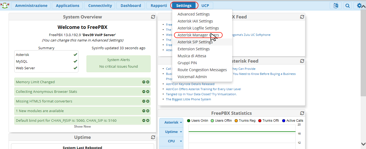
Task: Refresh the Uptime panel
Action: pyautogui.click(x=153, y=137)
